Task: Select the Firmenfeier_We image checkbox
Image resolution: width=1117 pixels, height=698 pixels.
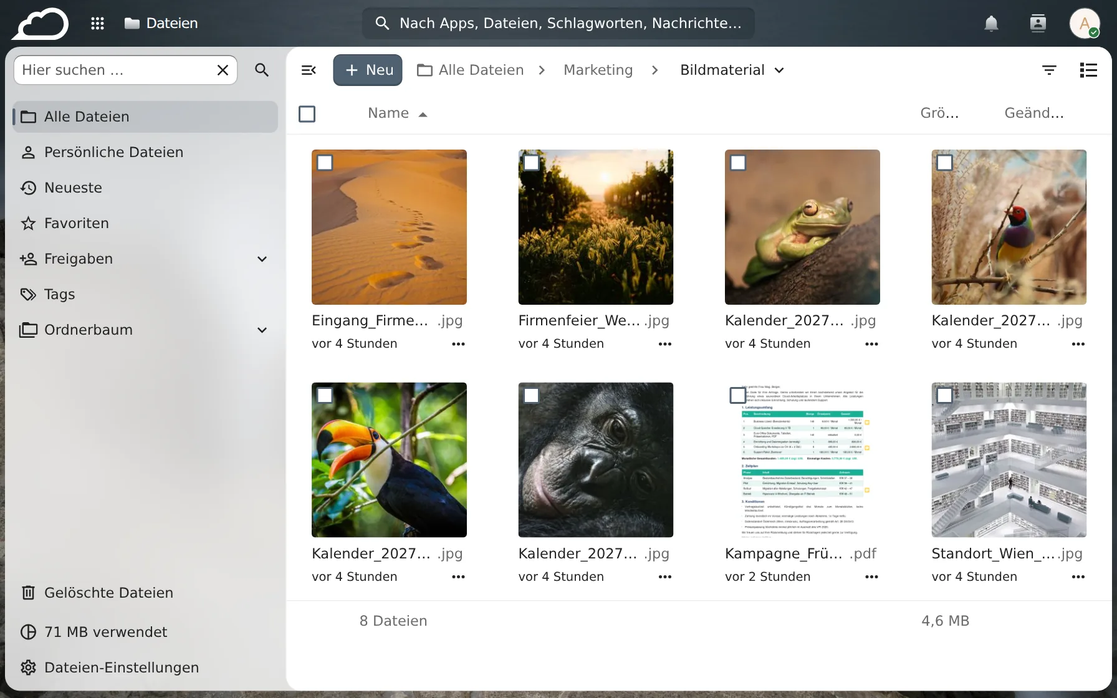Action: coord(532,163)
